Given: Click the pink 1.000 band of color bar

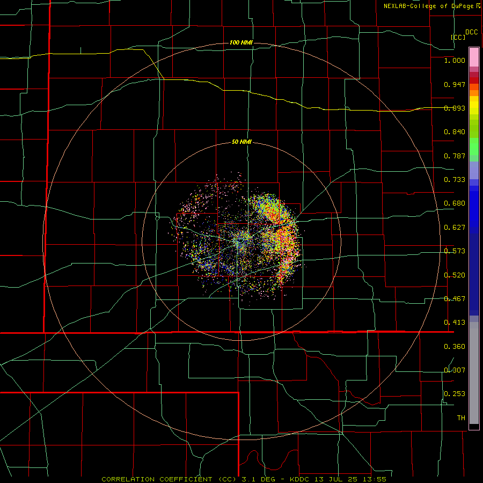Looking at the screenshot, I should coord(474,57).
